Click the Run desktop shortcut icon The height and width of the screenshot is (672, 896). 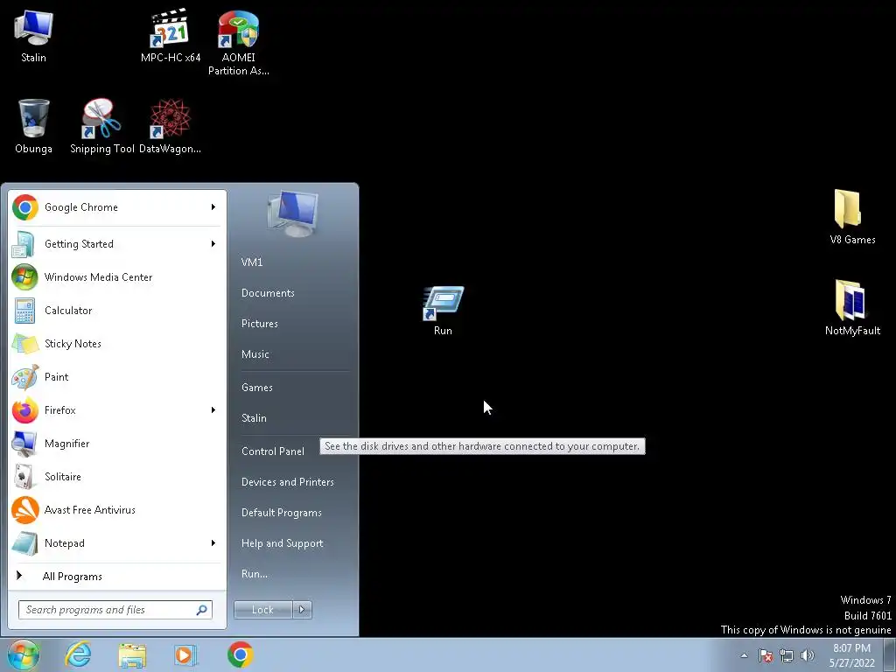(x=443, y=311)
